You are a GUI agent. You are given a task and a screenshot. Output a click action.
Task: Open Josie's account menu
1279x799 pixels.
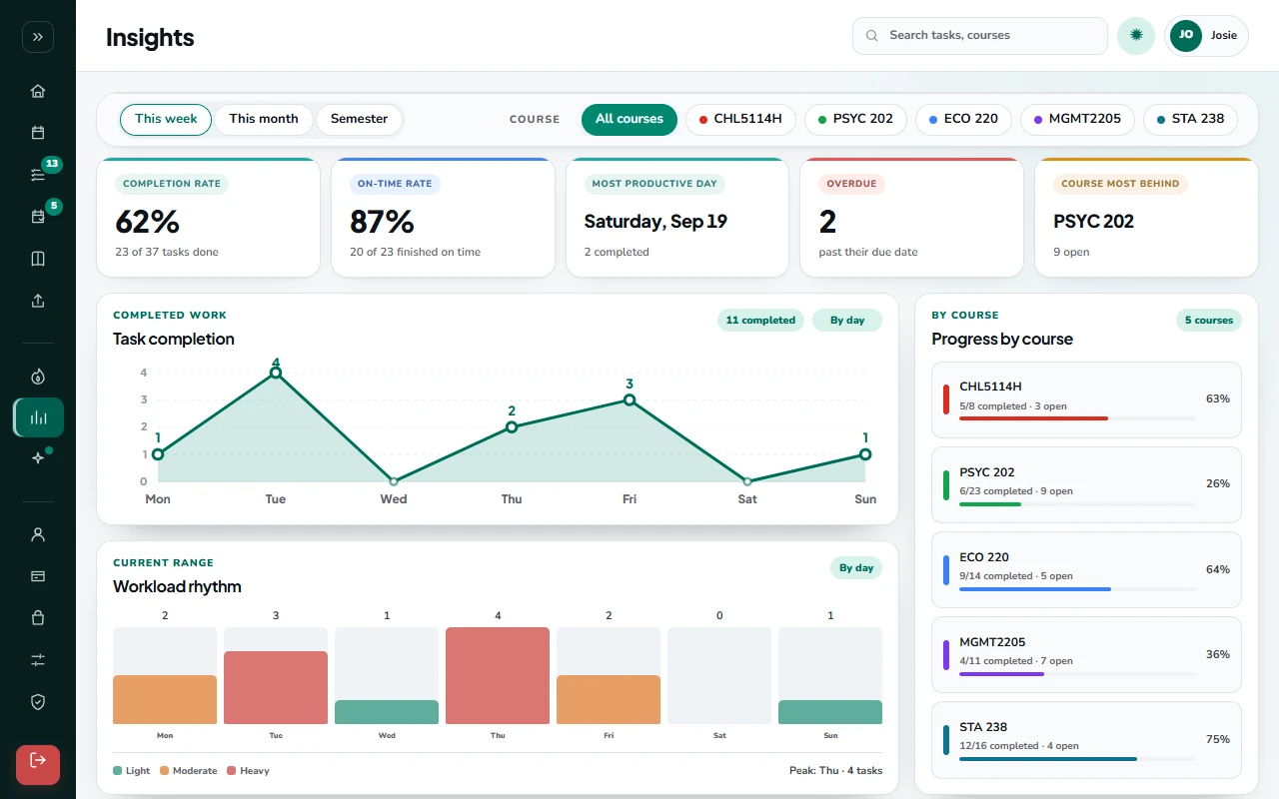1206,36
